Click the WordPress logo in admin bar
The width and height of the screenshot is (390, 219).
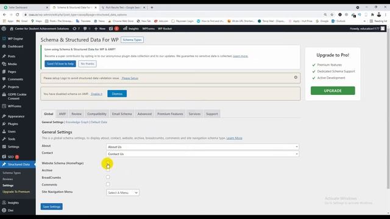click(4, 29)
